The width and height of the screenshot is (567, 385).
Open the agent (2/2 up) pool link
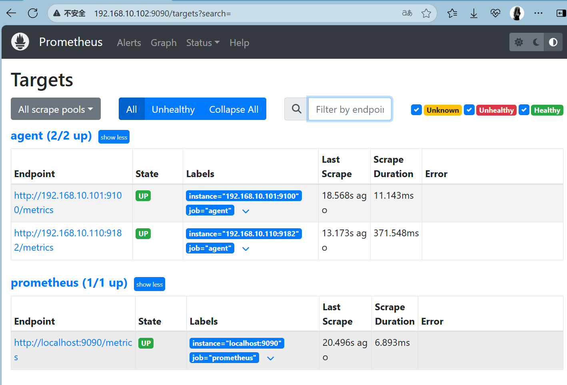coord(51,136)
